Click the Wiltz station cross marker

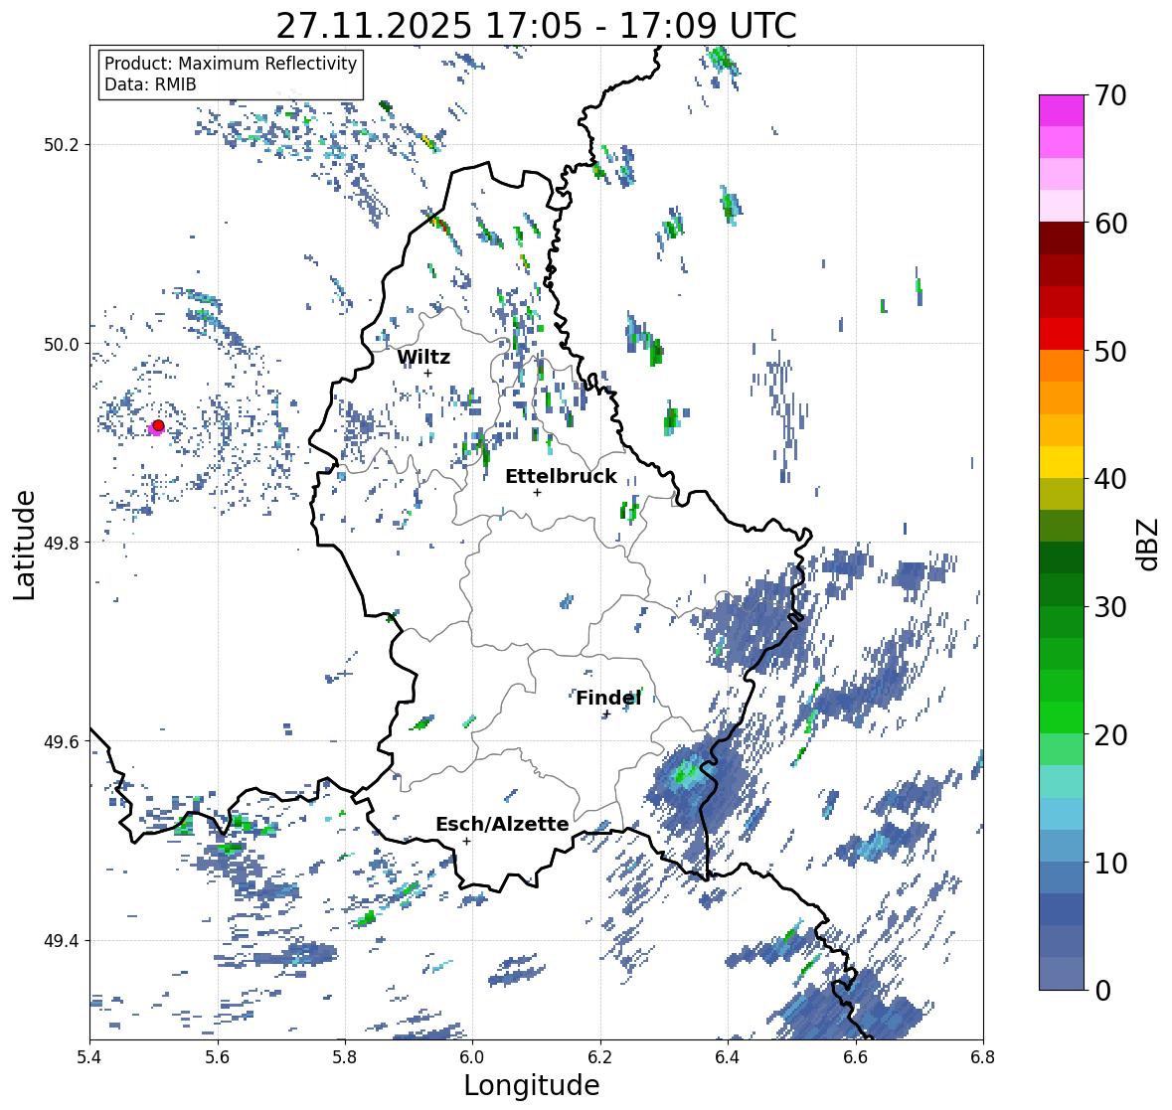coord(427,374)
